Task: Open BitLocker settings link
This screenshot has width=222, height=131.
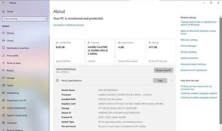Action: click(189, 40)
